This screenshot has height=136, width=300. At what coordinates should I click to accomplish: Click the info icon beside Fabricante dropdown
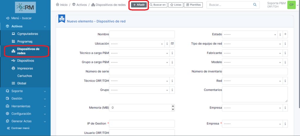click(285, 53)
